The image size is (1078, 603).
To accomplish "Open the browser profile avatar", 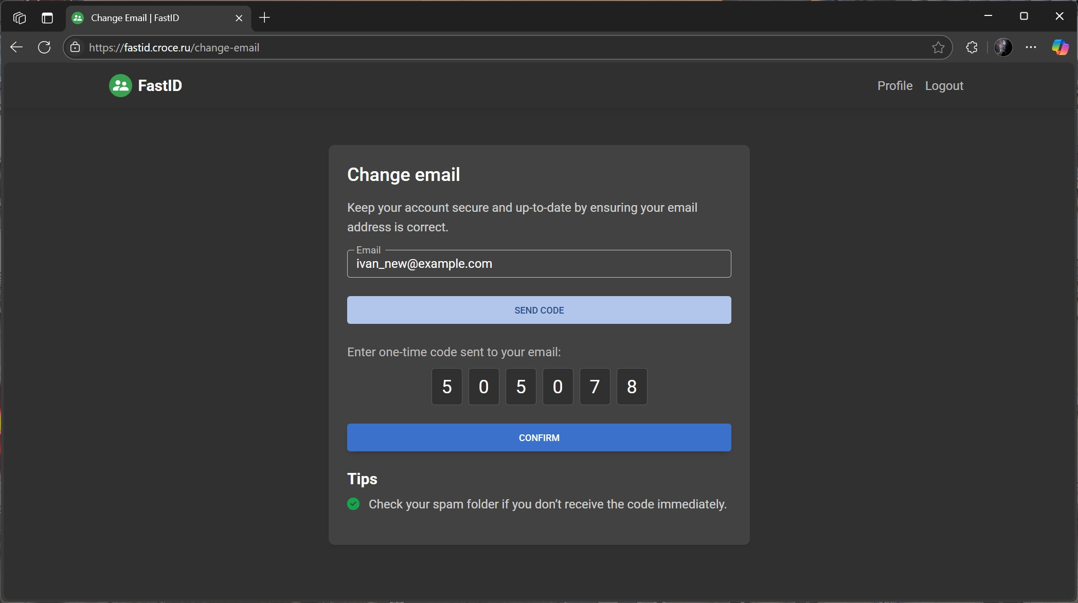I will point(1003,47).
